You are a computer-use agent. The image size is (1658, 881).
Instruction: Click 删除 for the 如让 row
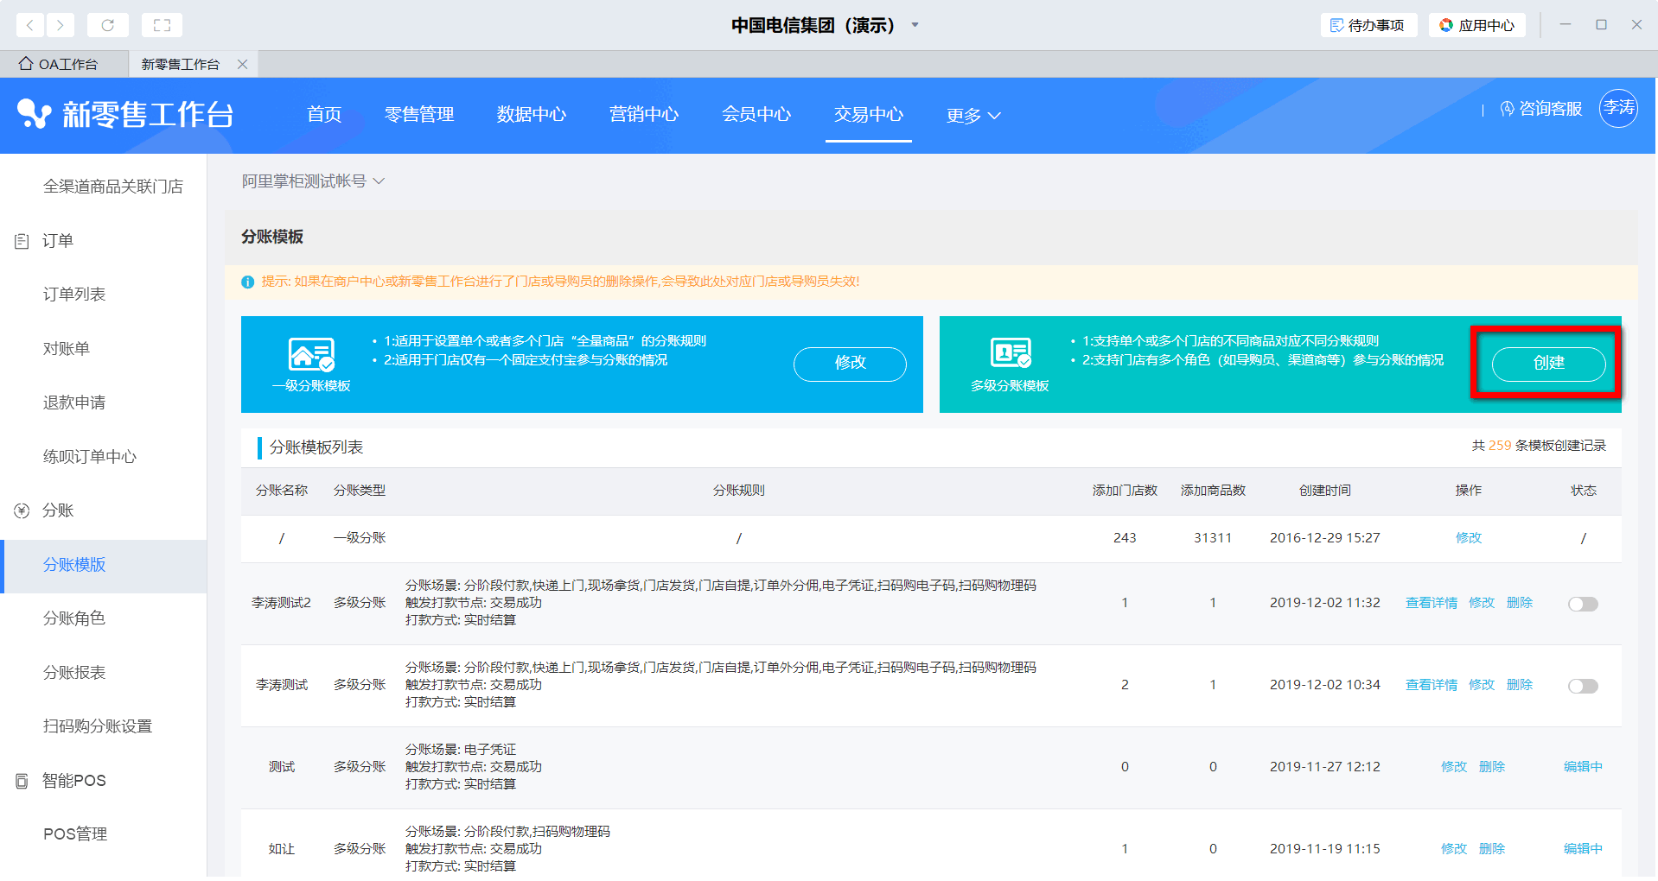click(x=1492, y=849)
